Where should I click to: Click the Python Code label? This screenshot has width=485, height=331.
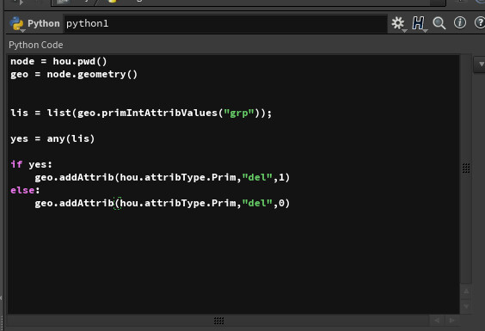tap(36, 45)
